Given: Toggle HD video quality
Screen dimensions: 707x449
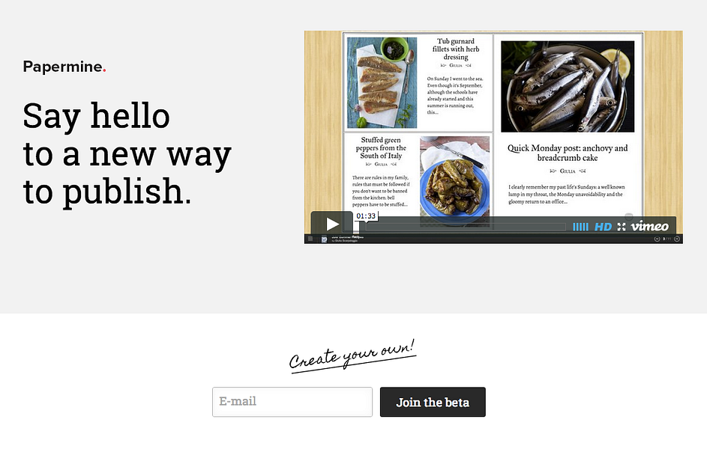Looking at the screenshot, I should pyautogui.click(x=603, y=227).
